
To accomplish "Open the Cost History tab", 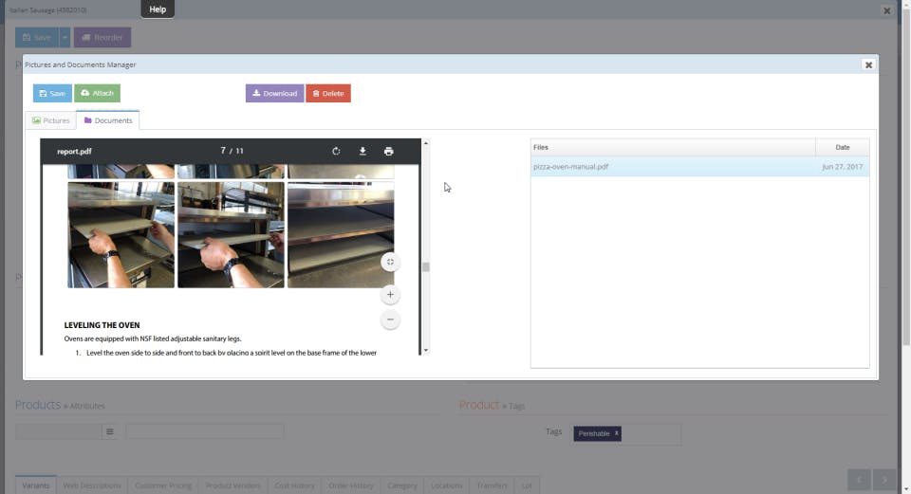I will pyautogui.click(x=294, y=485).
